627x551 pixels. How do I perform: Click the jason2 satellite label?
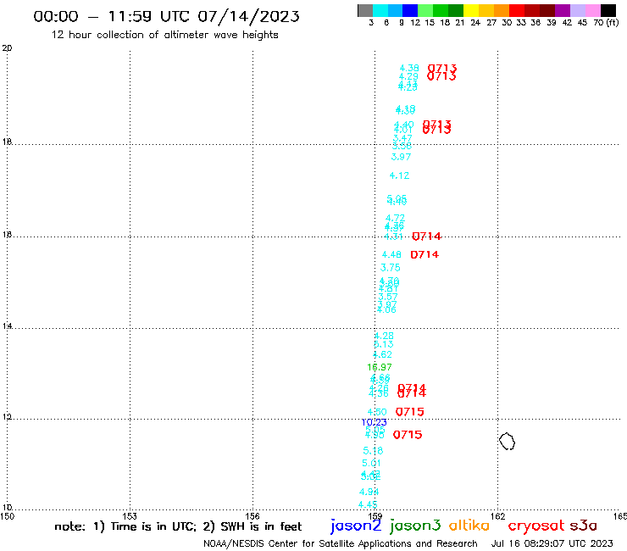click(356, 526)
